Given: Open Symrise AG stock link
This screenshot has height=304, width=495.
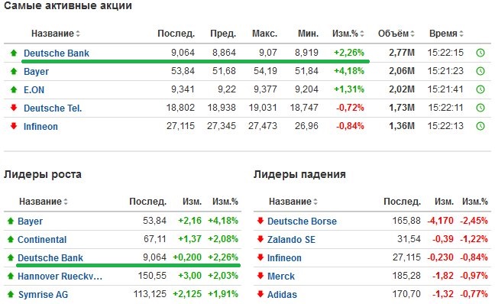Looking at the screenshot, I should 43,295.
